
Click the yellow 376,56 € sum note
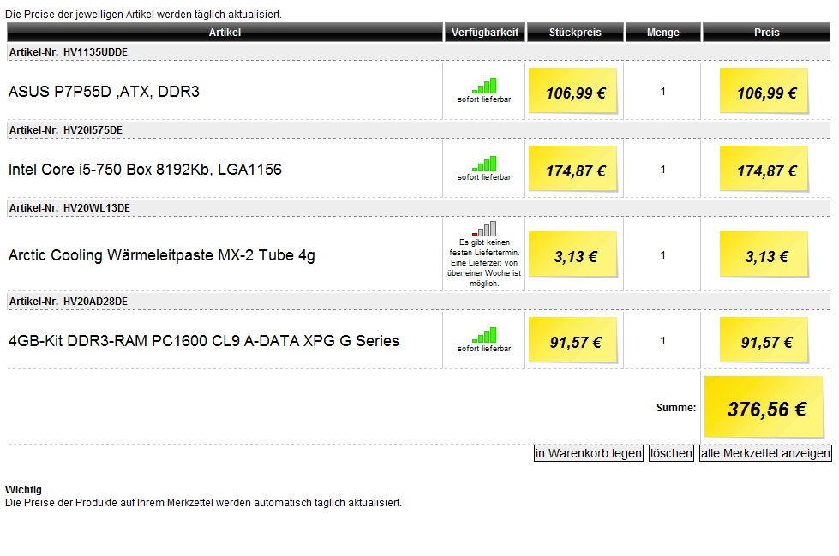pos(764,407)
